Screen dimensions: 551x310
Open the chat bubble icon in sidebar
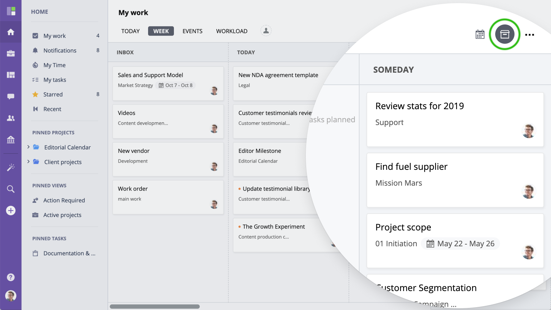click(11, 96)
